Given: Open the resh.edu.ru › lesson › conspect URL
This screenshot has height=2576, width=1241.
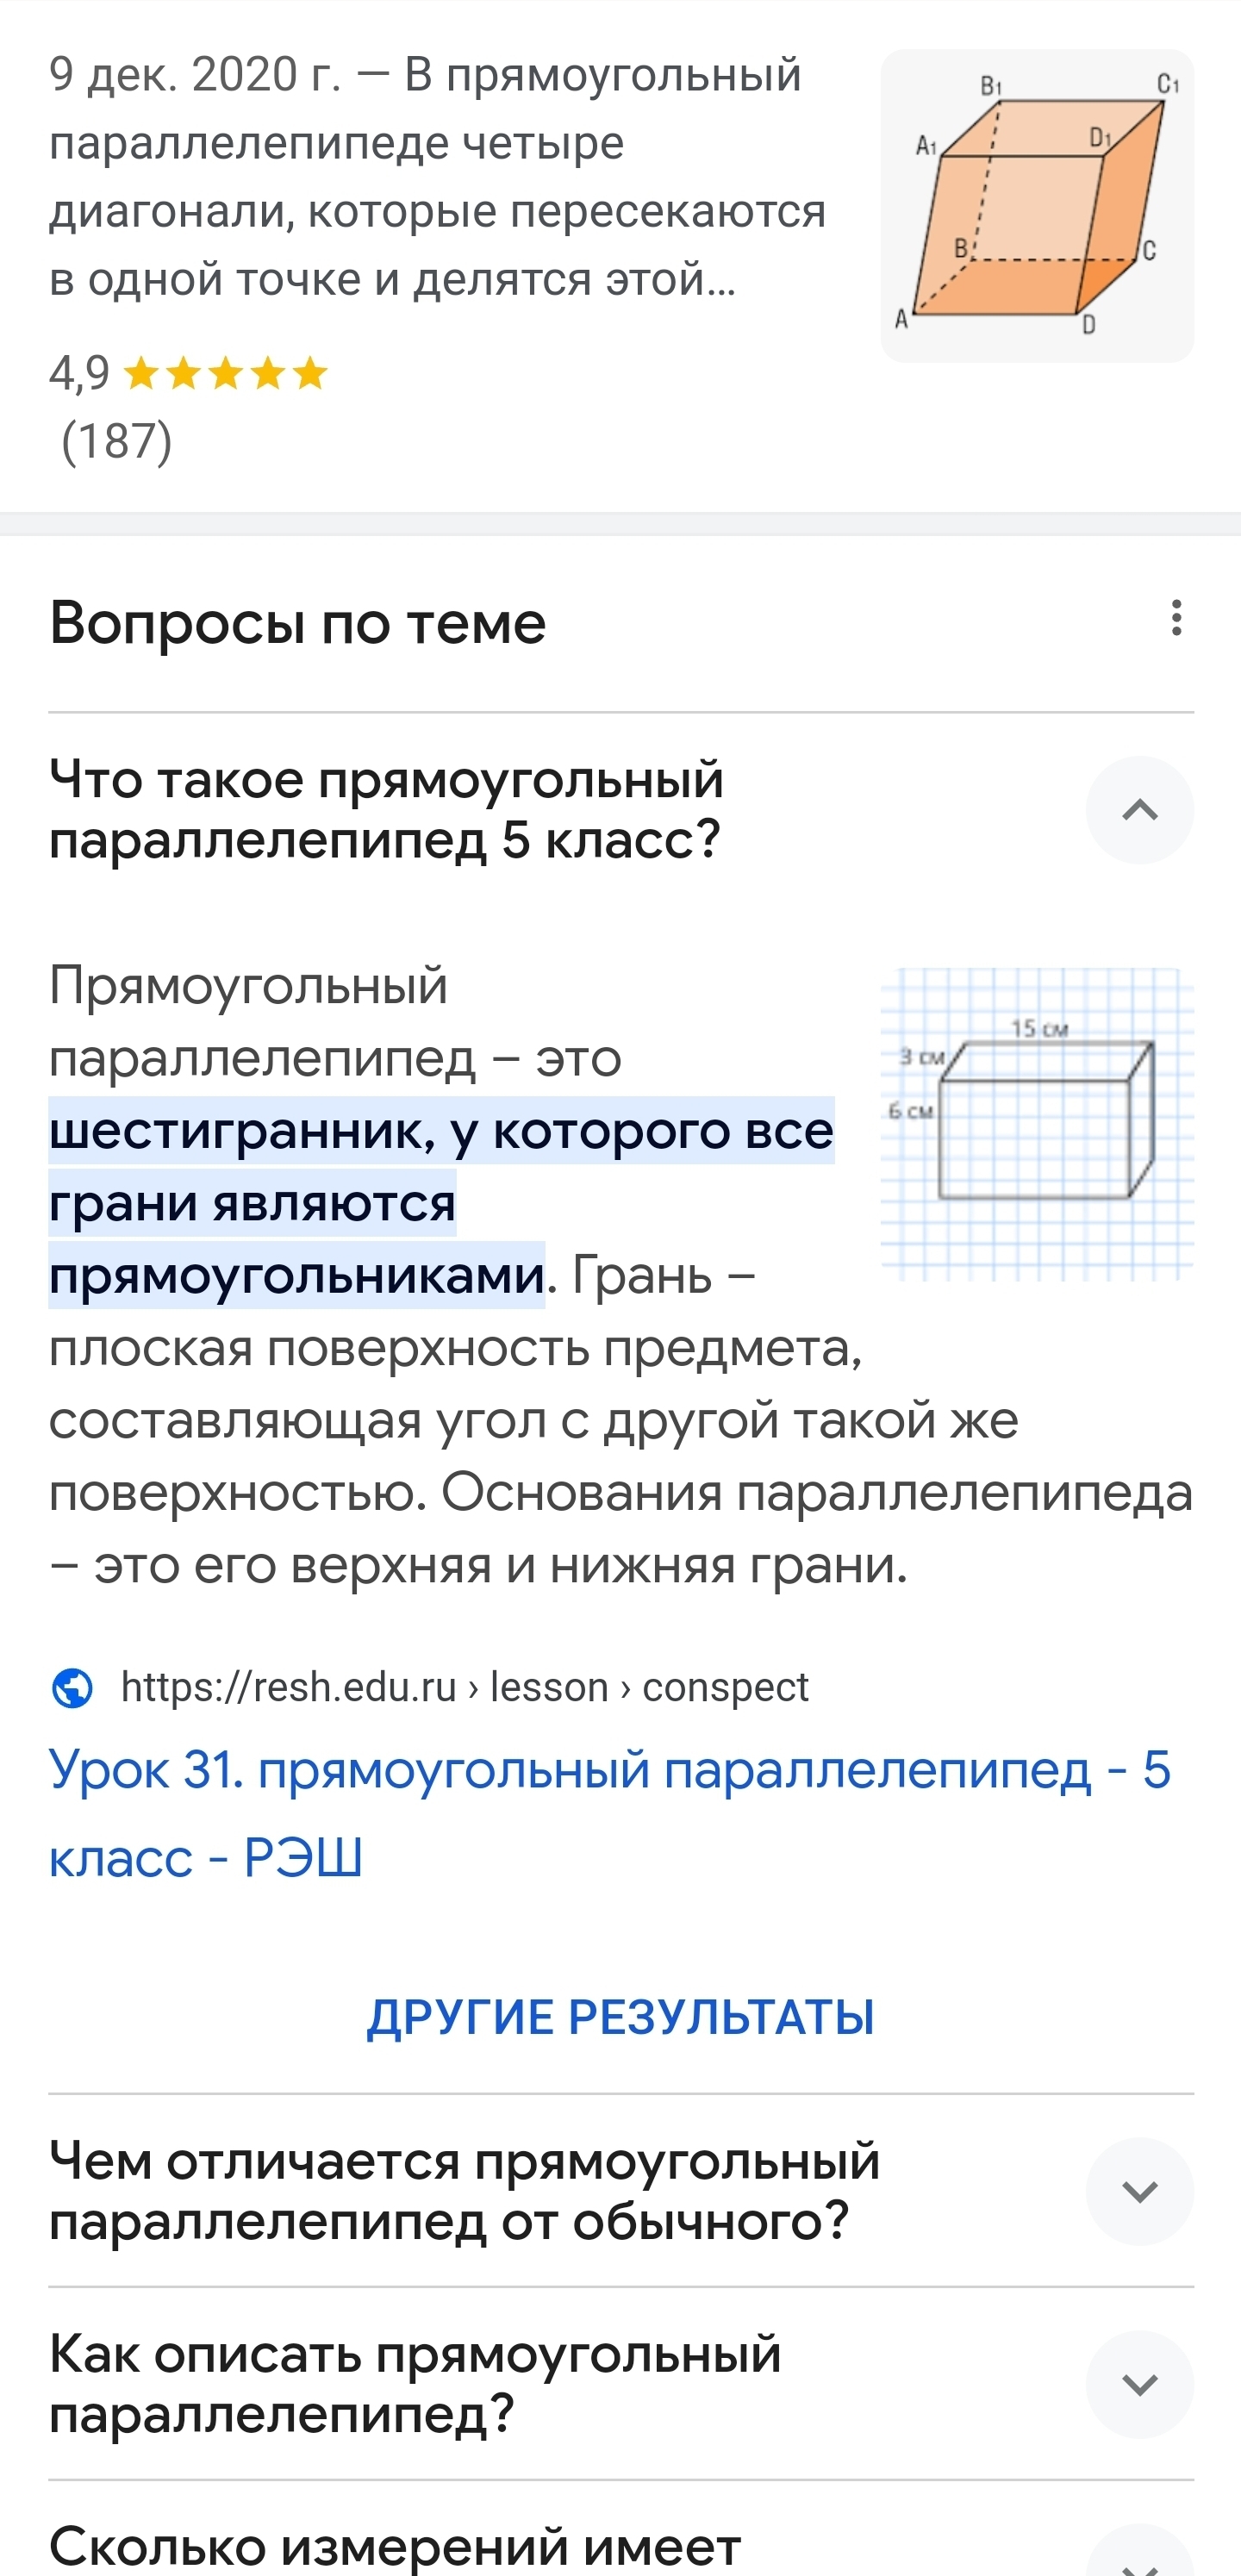Looking at the screenshot, I should coord(464,1688).
